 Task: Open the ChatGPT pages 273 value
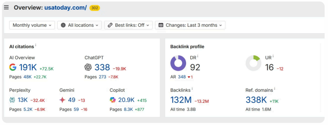pyautogui.click(x=102, y=77)
